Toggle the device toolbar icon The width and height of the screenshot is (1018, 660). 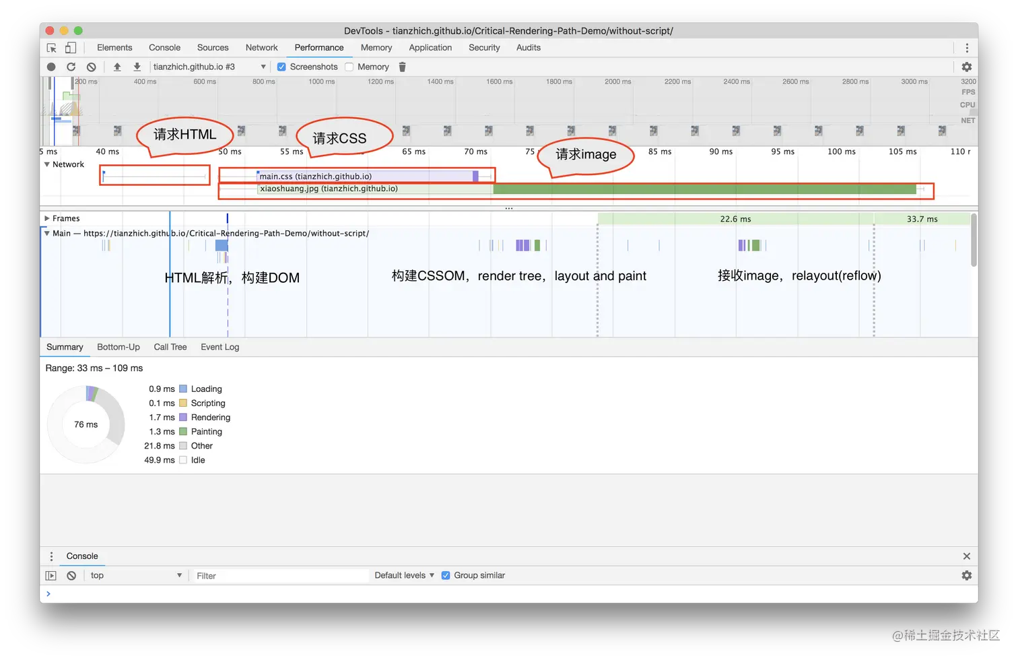(71, 48)
